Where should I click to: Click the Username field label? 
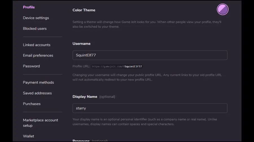[81, 44]
